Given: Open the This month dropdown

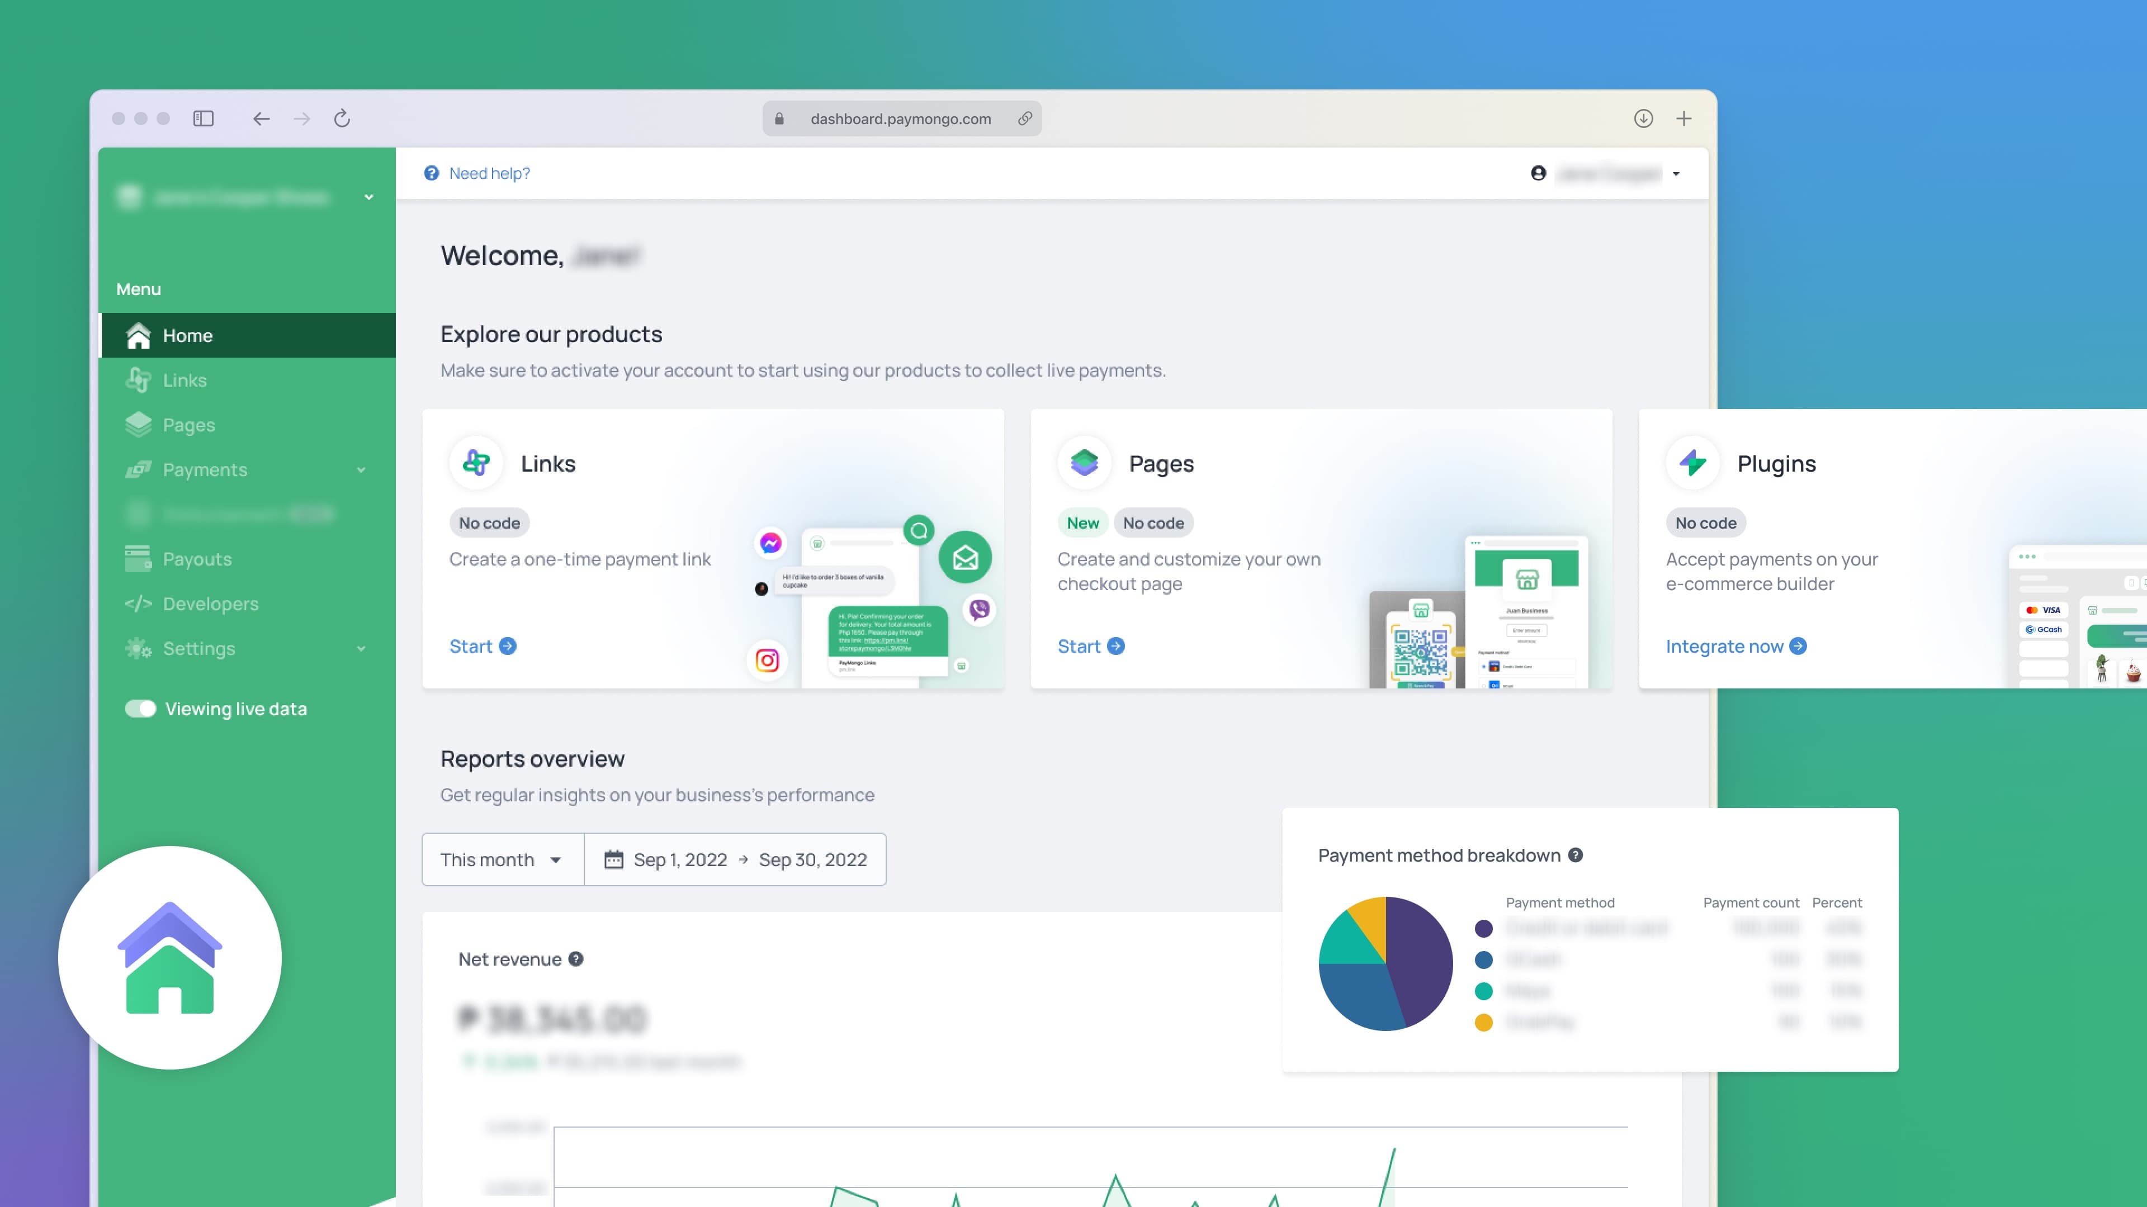Looking at the screenshot, I should tap(501, 859).
